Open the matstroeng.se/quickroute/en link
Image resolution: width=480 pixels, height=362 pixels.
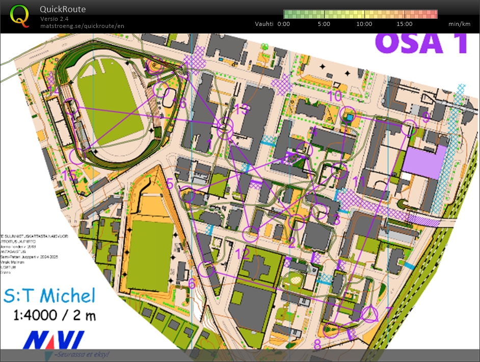point(82,26)
